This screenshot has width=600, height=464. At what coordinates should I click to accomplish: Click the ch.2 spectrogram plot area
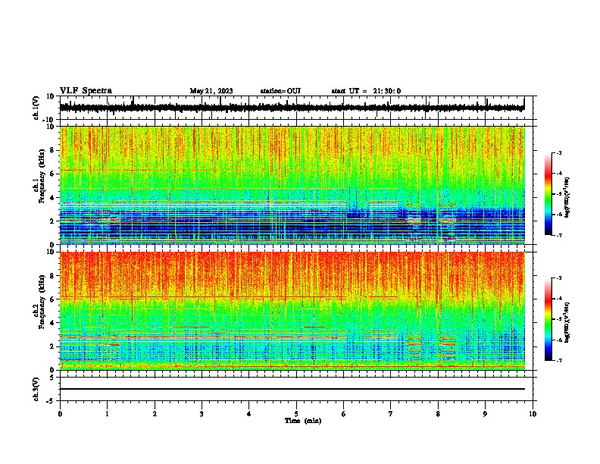[x=292, y=311]
